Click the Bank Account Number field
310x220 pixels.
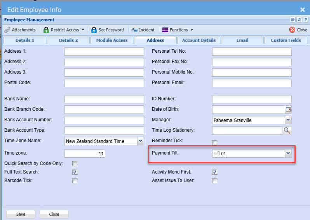click(x=104, y=120)
